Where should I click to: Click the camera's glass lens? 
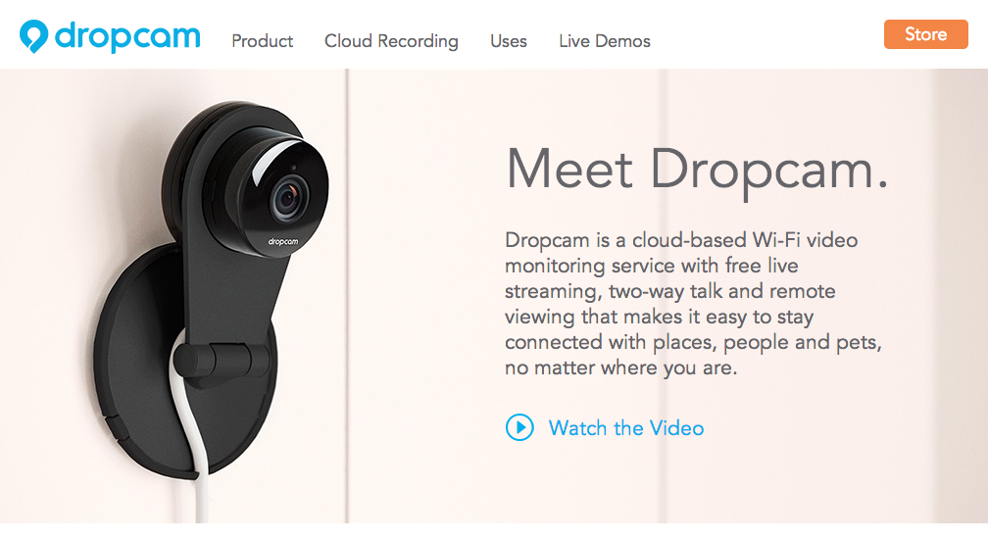(288, 199)
